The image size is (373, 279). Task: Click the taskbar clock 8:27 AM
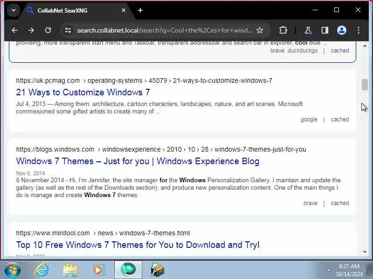[x=349, y=270]
